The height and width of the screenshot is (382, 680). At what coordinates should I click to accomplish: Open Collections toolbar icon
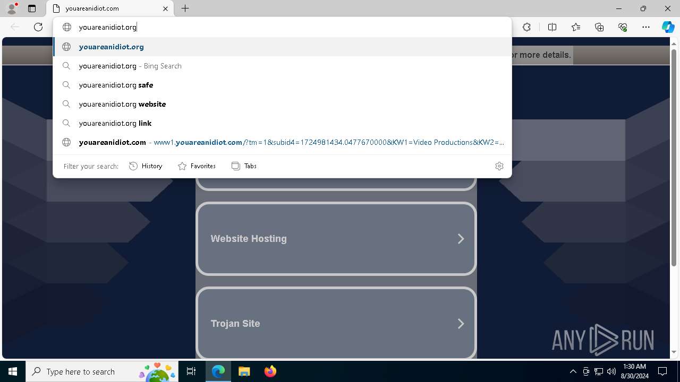pos(599,27)
